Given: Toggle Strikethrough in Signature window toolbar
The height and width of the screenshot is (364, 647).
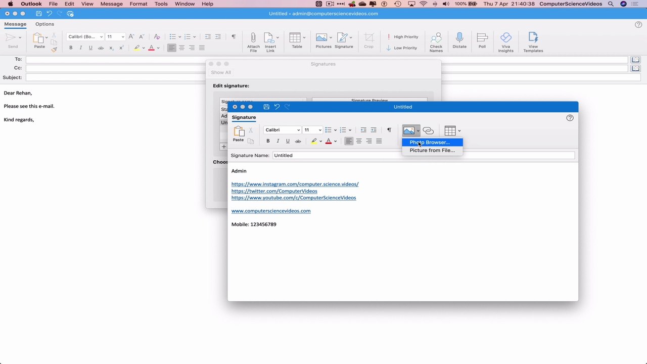Looking at the screenshot, I should pyautogui.click(x=298, y=141).
